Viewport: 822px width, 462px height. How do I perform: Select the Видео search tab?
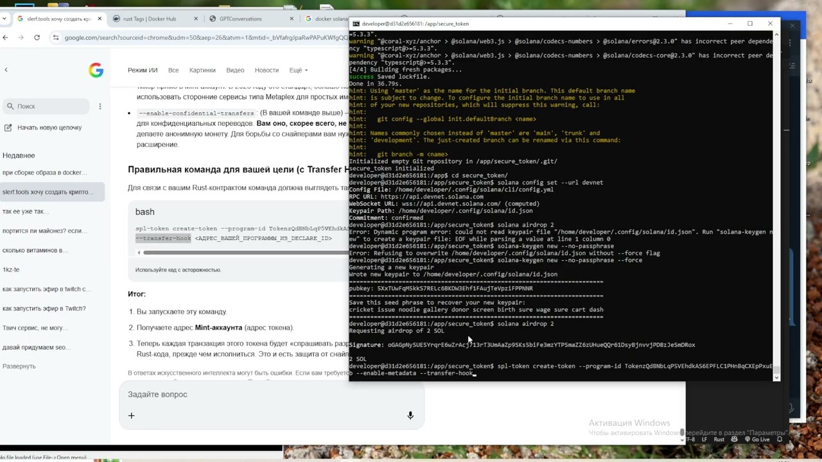point(235,71)
